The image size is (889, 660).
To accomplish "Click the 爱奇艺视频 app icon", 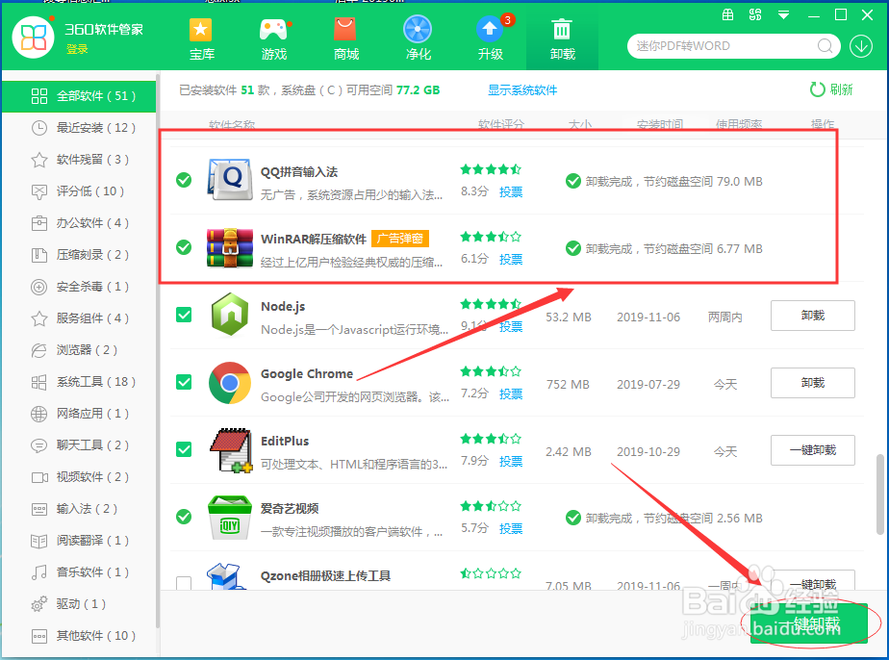I will pyautogui.click(x=230, y=517).
